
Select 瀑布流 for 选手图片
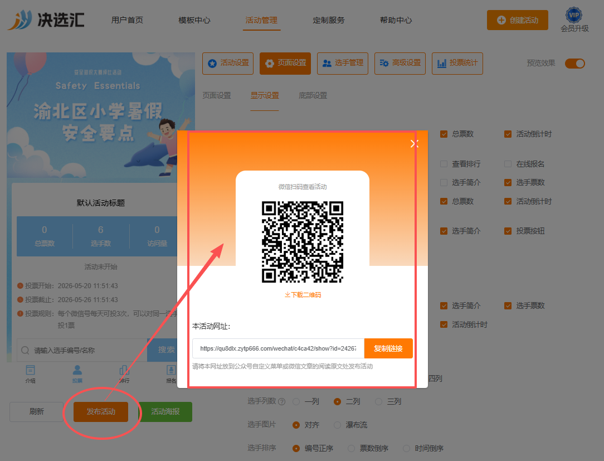tap(337, 425)
